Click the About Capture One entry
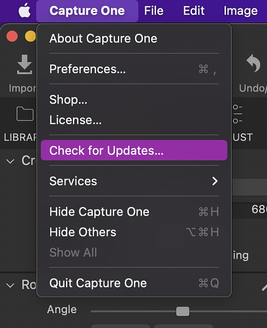The image size is (267, 328). click(134, 38)
